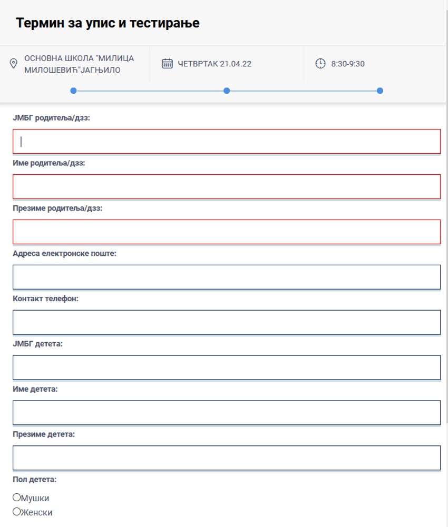
Task: Click the 8:30-9:30 time slot text
Action: (x=348, y=64)
